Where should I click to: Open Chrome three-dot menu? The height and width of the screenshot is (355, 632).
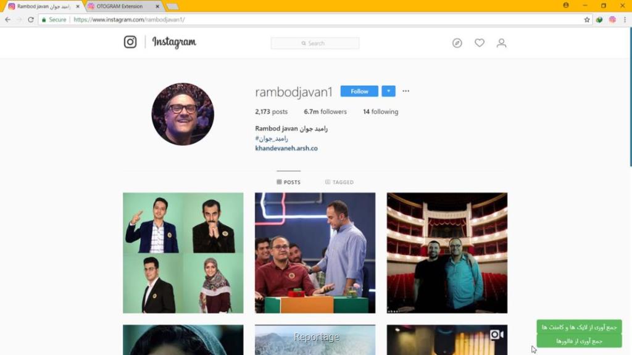625,19
